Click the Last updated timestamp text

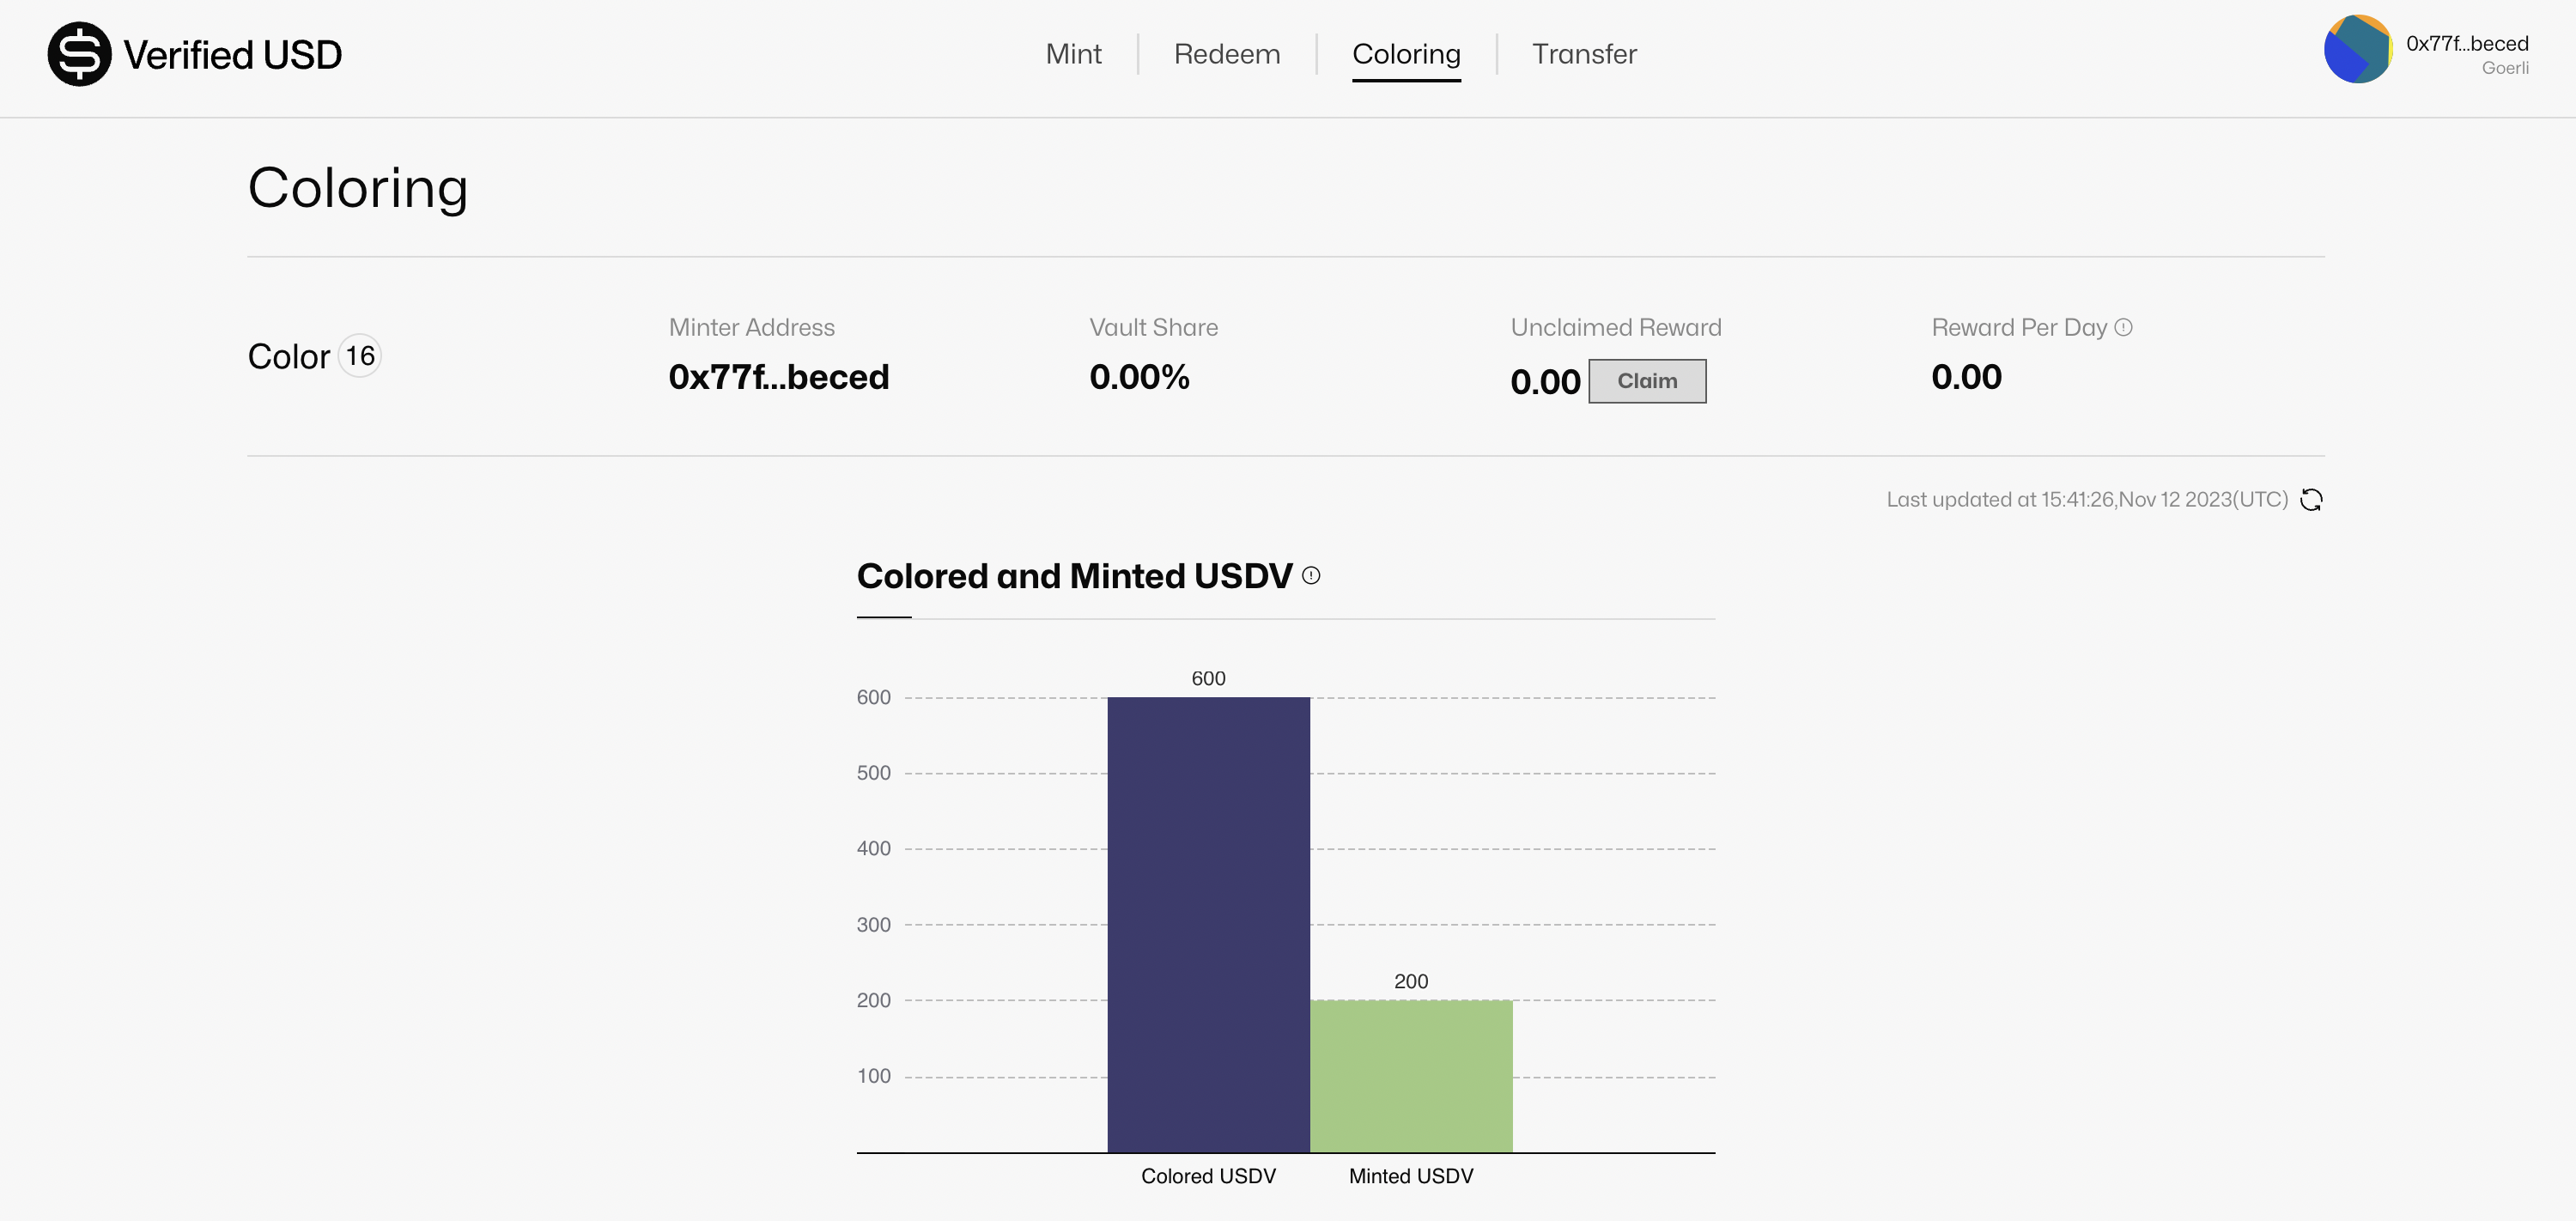[2086, 500]
